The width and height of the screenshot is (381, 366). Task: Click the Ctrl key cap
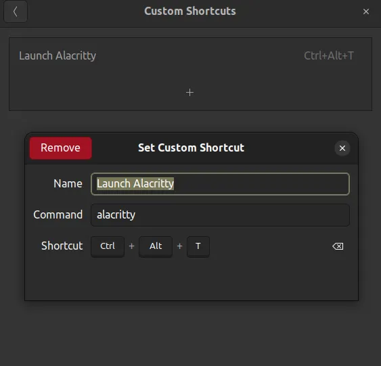[108, 246]
